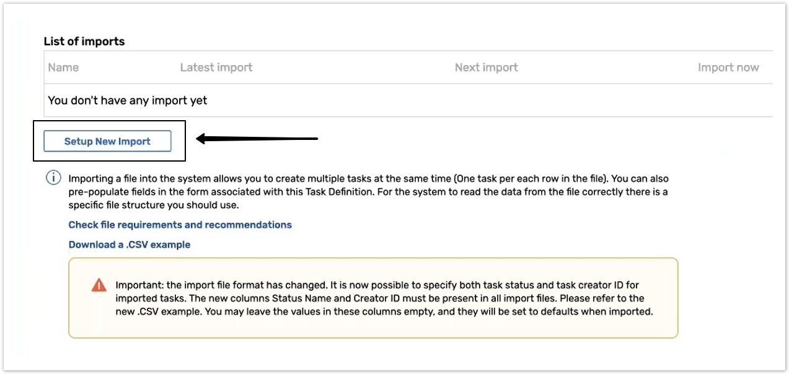Click the "You don't have any import yet" row
Screen dimensions: 789x374
(x=128, y=100)
